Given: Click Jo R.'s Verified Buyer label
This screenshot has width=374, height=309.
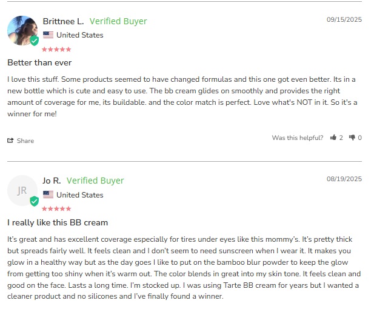Looking at the screenshot, I should click(95, 181).
